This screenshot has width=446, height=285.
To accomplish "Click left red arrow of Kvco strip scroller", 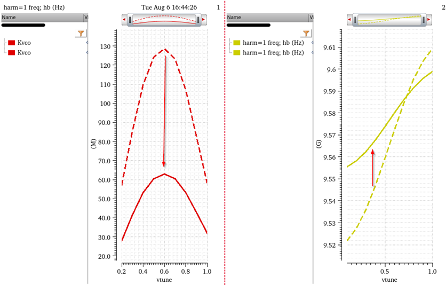I will [x=124, y=20].
